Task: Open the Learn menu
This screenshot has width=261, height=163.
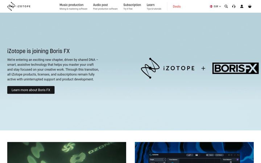Action: tap(151, 5)
